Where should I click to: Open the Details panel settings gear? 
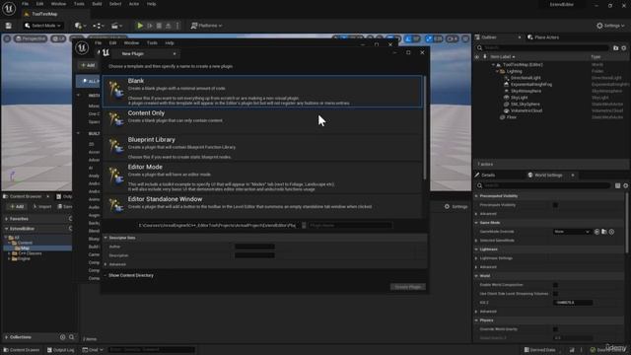625,185
